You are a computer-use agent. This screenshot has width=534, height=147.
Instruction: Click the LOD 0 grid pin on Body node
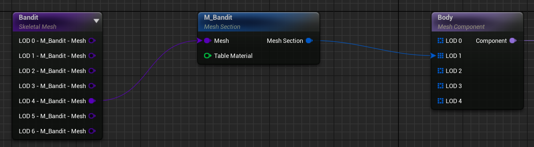point(441,41)
